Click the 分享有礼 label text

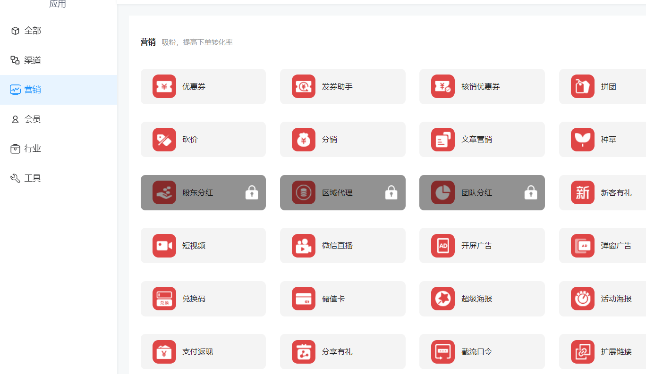337,352
